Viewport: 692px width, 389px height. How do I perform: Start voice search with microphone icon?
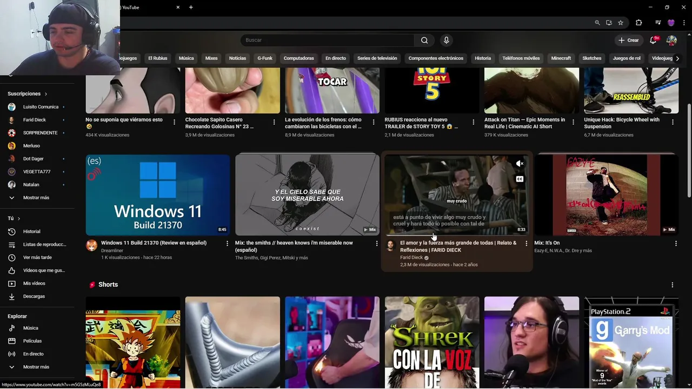[446, 40]
